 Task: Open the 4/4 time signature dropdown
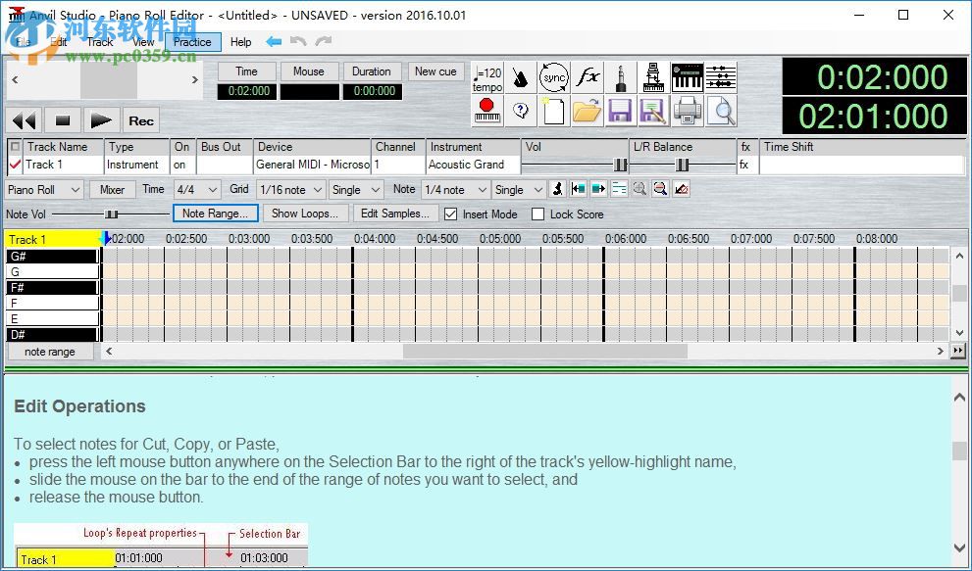(x=196, y=190)
